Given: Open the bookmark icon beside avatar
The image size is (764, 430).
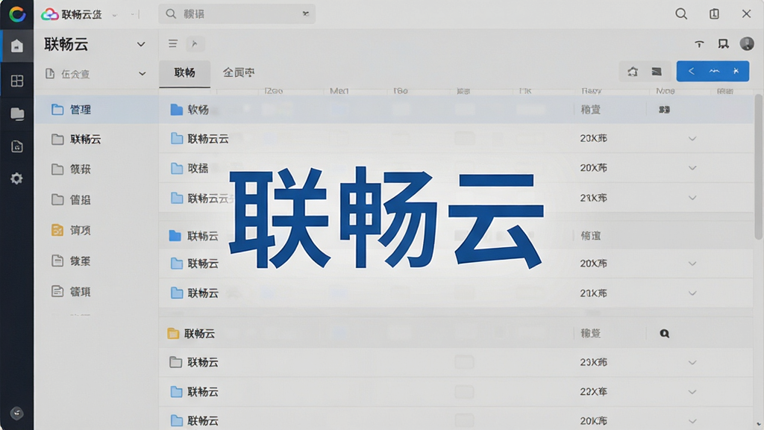Looking at the screenshot, I should click(723, 44).
